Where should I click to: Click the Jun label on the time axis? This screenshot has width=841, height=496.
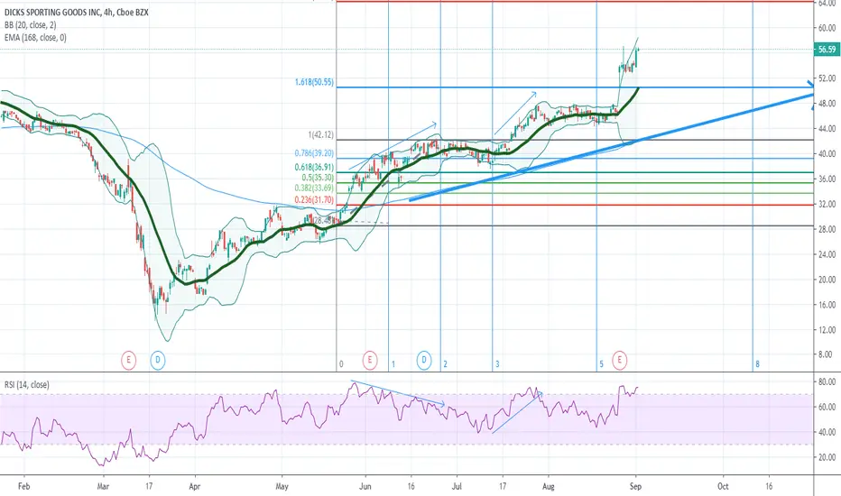(x=365, y=486)
